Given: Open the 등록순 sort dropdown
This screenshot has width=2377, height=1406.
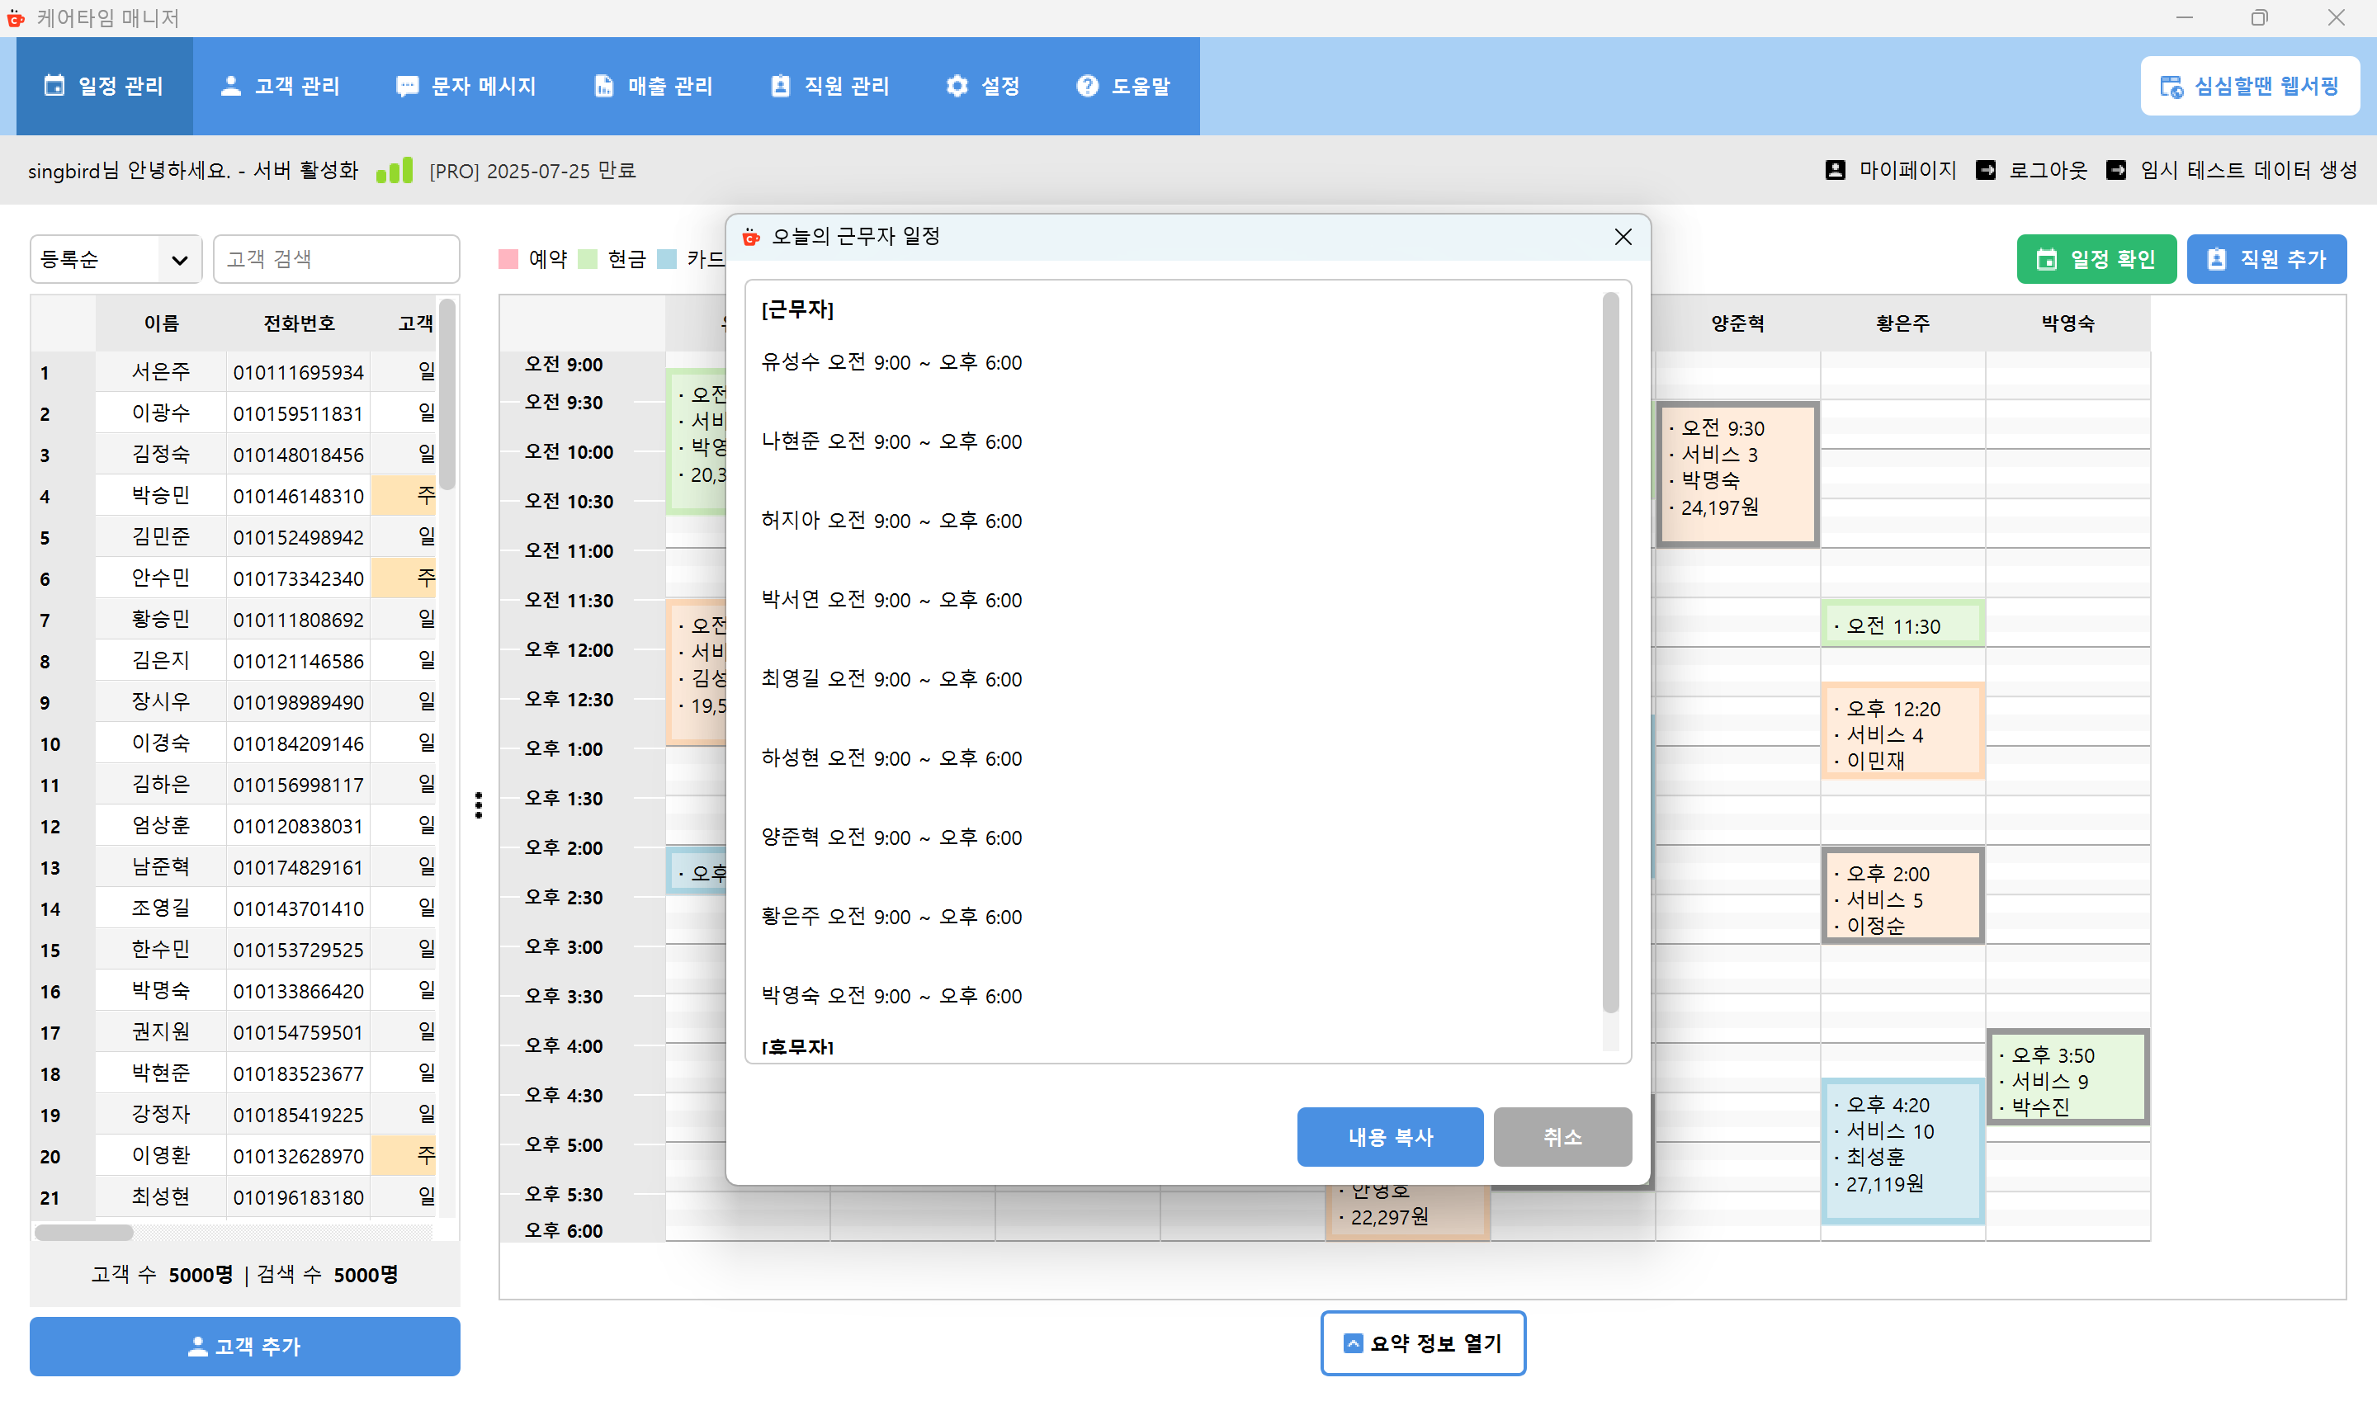Looking at the screenshot, I should pyautogui.click(x=116, y=260).
